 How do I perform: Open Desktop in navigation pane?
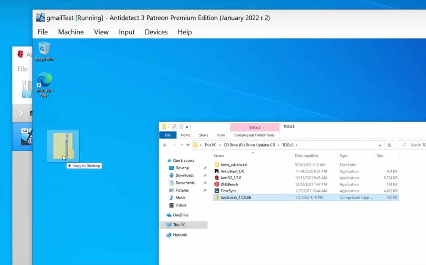click(x=182, y=168)
